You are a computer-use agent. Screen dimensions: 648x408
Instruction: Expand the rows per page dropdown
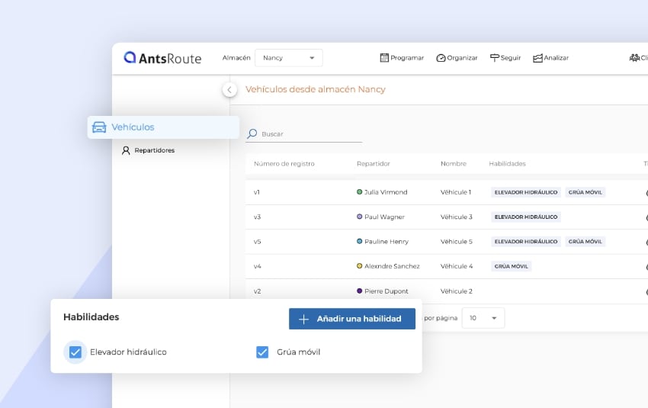483,318
